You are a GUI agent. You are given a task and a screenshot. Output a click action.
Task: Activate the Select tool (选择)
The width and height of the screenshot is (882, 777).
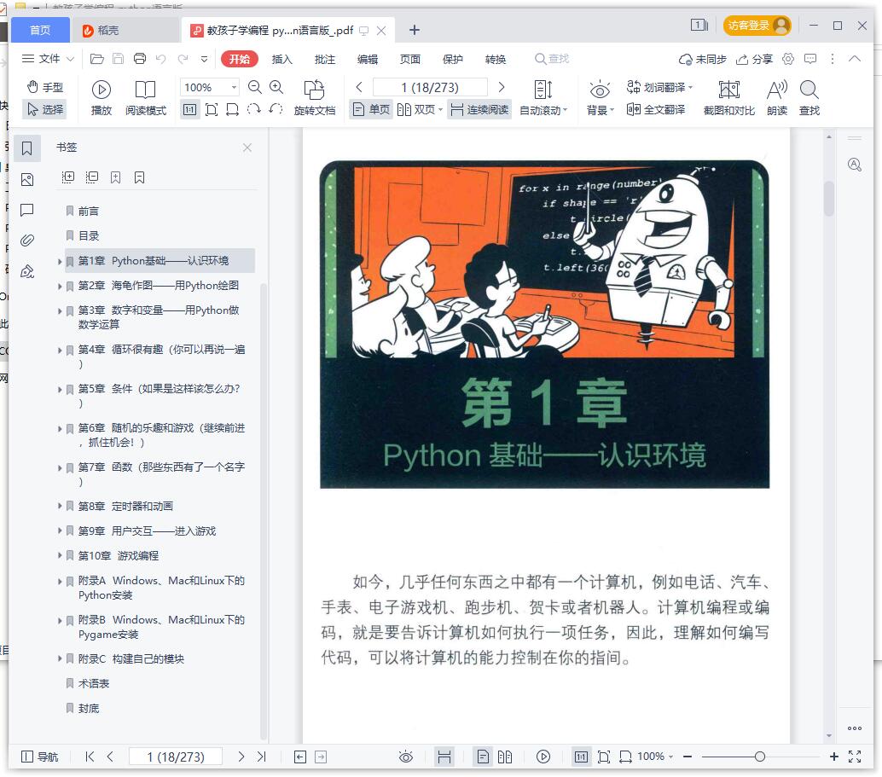pyautogui.click(x=45, y=109)
